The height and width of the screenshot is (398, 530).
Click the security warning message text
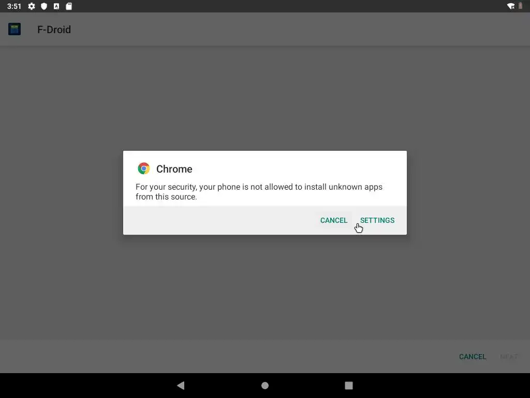[259, 192]
